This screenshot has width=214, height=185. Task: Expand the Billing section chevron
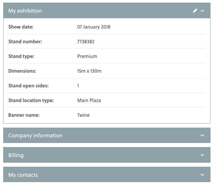[202, 155]
